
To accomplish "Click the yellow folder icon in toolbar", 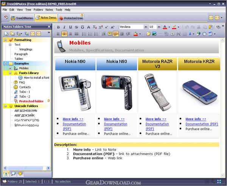I will (148, 34).
